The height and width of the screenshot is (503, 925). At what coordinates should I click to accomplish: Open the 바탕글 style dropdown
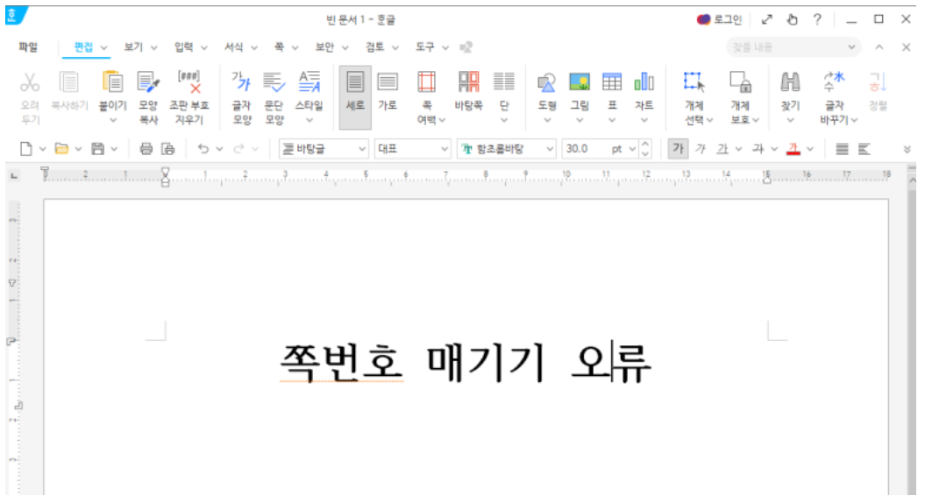click(362, 149)
